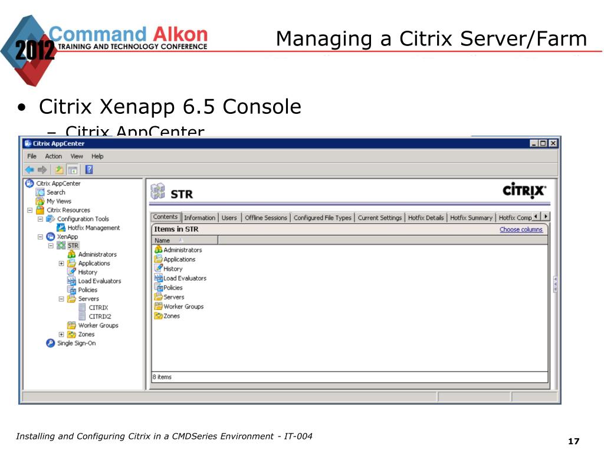Click the Load Evaluators icon in tree
Screen dimensions: 604x453
click(71, 281)
